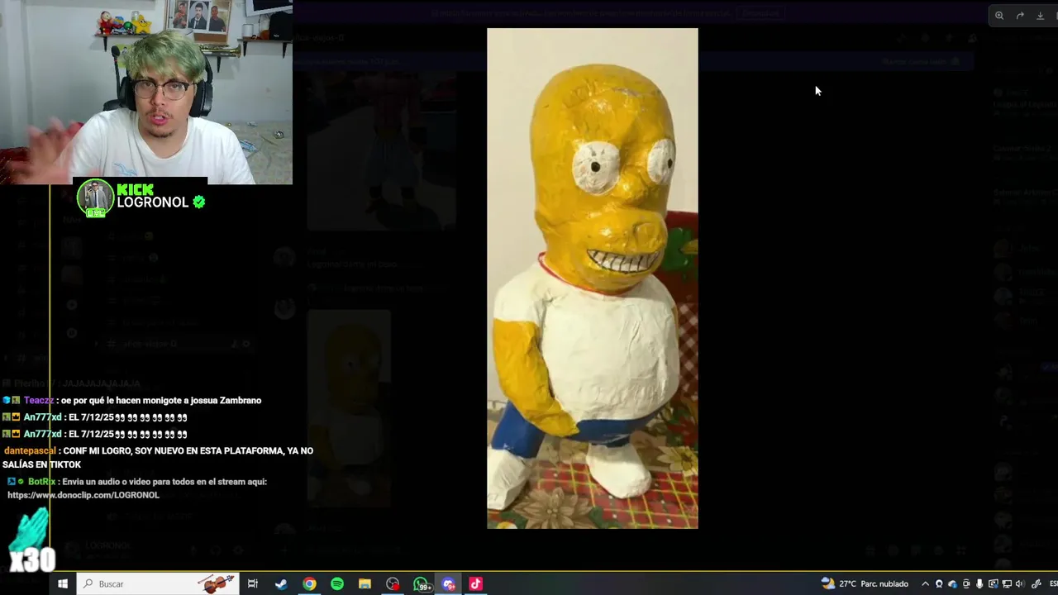Click the Teaczz username in chat

(39, 400)
